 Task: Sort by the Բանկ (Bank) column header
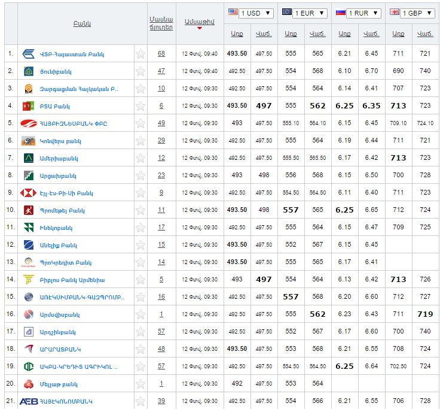coord(82,24)
